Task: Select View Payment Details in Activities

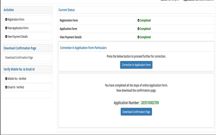Action: [18, 36]
